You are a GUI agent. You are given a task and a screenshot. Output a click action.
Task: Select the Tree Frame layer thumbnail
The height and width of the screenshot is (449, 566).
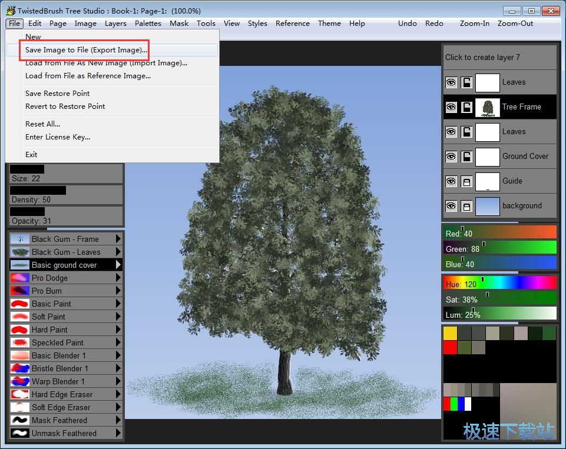point(487,107)
